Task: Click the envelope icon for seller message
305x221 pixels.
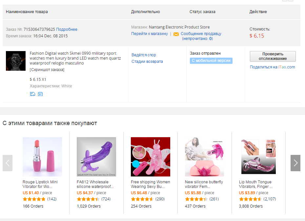Action: click(x=176, y=34)
